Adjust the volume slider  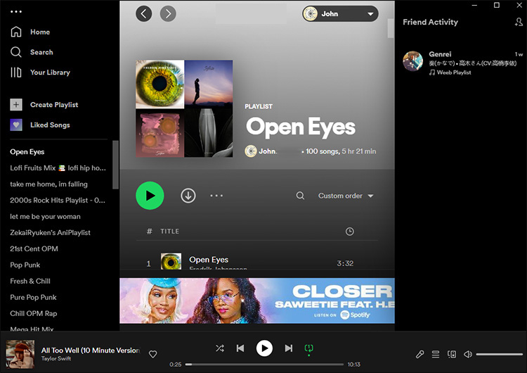tap(500, 354)
